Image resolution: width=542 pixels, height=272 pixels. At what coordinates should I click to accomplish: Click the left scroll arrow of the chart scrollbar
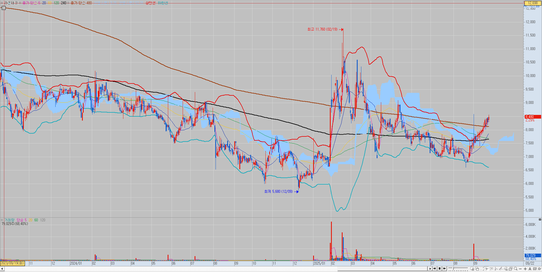pos(2,269)
